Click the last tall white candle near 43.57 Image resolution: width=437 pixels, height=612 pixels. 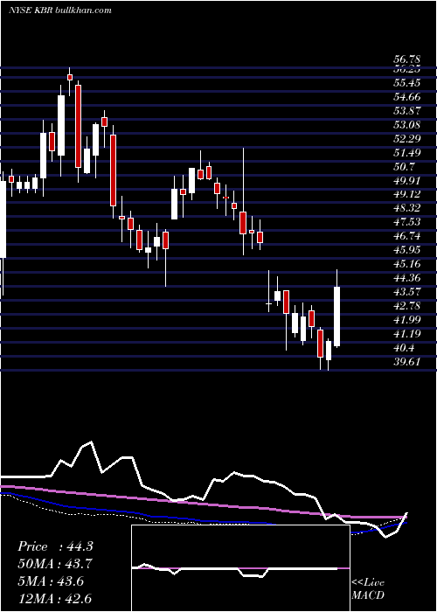(x=337, y=316)
